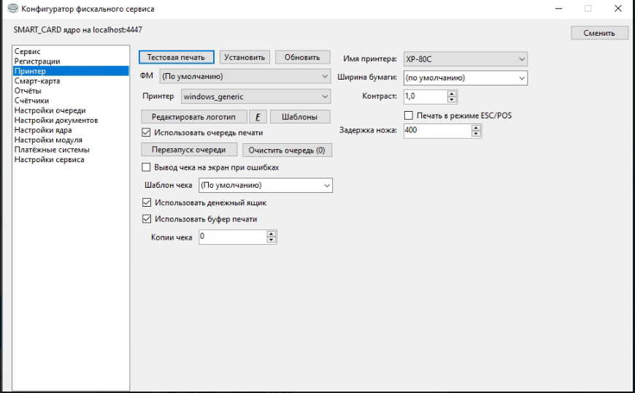The height and width of the screenshot is (393, 635).
Task: Click the italic F font button
Action: click(258, 117)
